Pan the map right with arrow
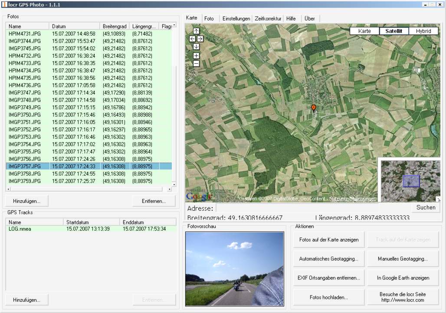Screen dimensions: 446x313 200,39
